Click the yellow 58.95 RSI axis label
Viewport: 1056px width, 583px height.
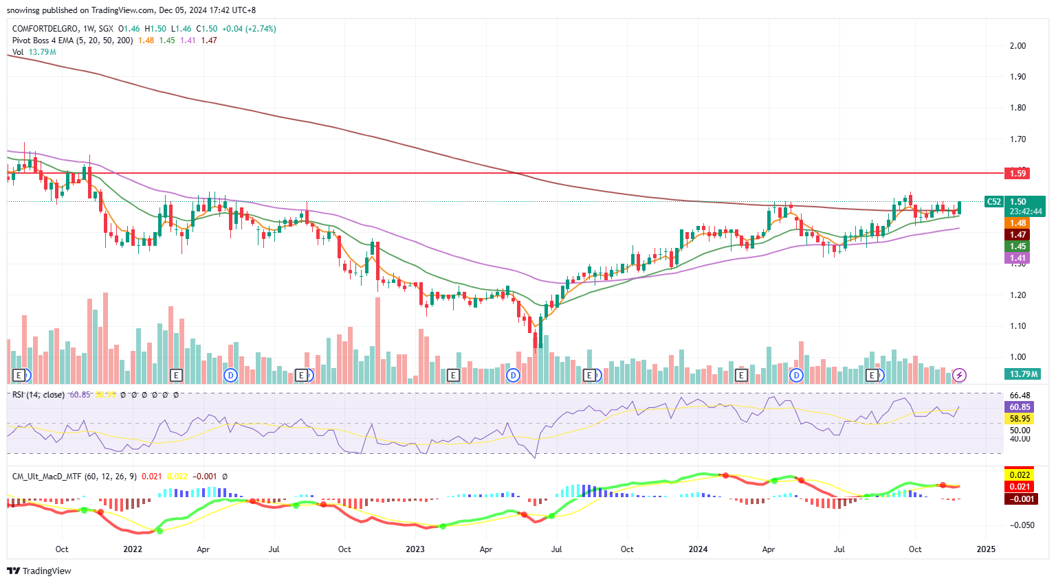point(1019,418)
